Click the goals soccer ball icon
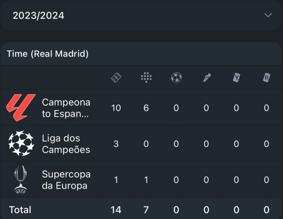283x219 pixels. [x=176, y=78]
